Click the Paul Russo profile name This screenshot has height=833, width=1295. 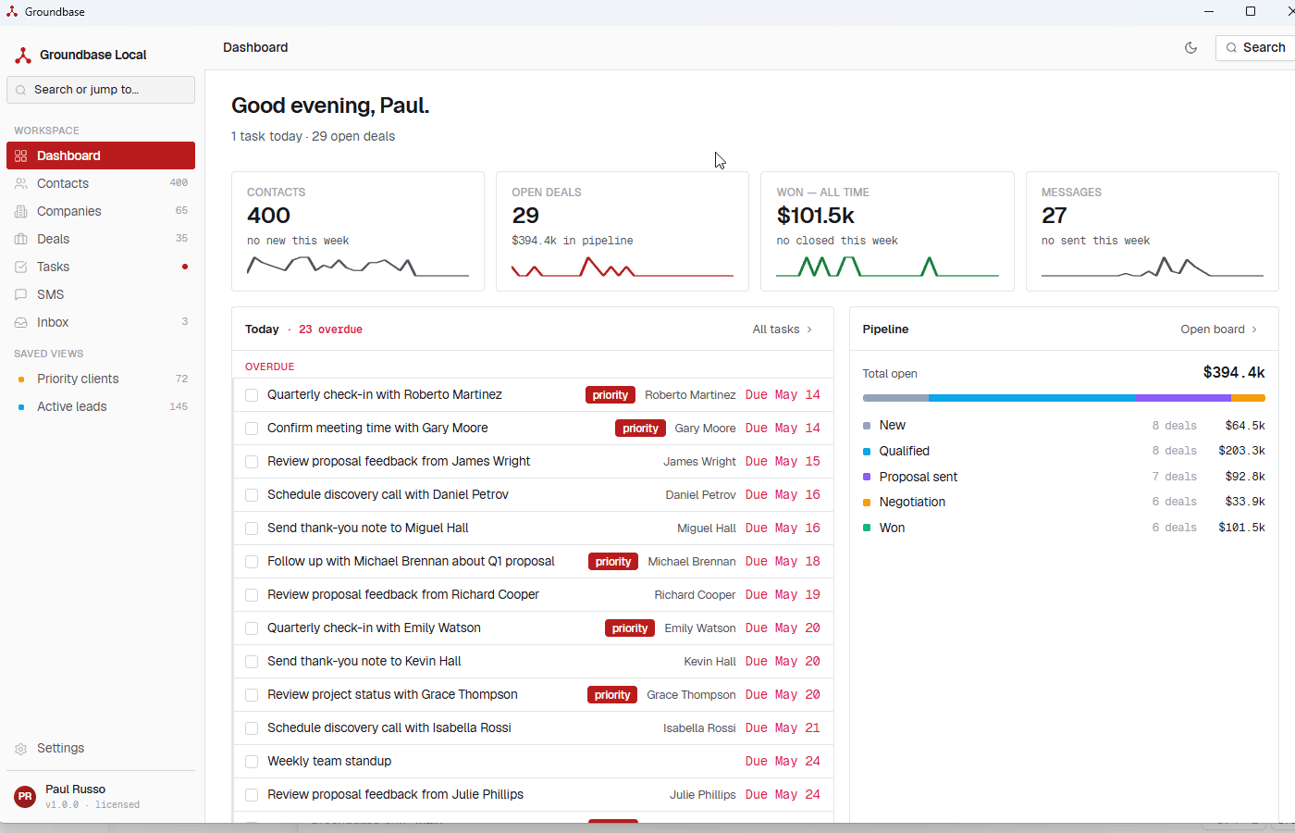[75, 789]
